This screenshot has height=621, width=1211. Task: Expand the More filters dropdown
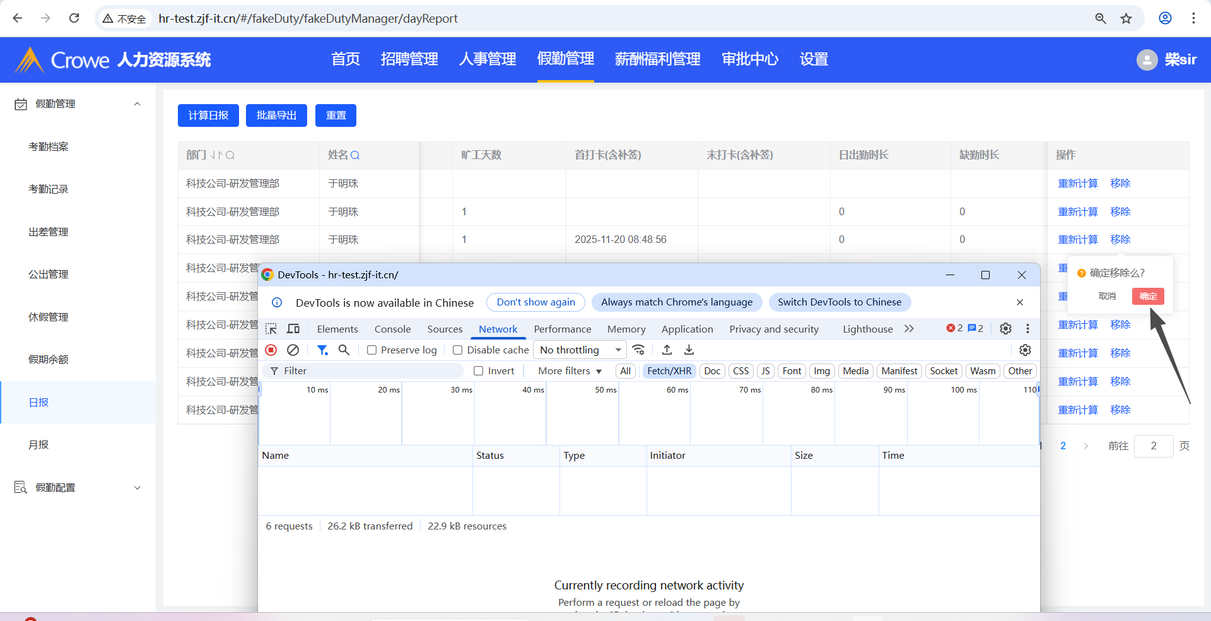point(570,371)
